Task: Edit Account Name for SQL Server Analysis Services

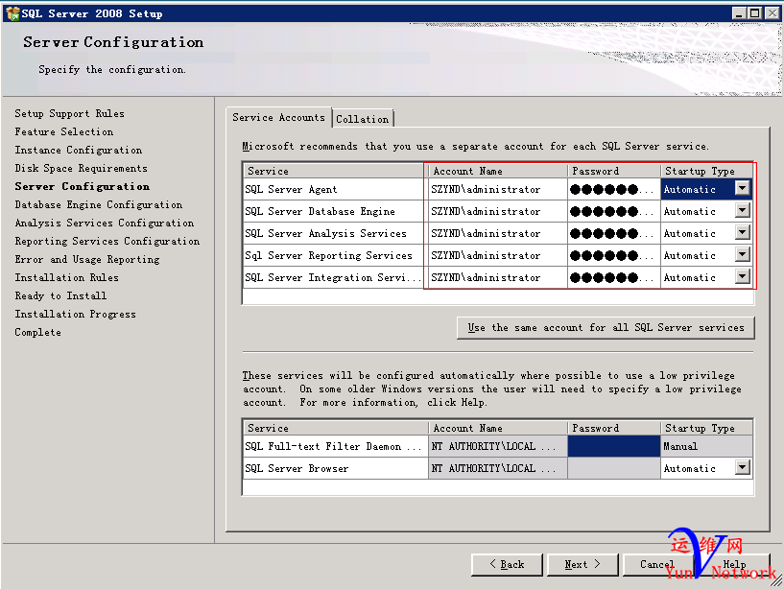Action: [498, 233]
